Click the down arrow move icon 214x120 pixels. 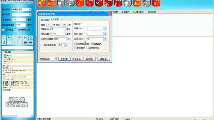pos(15,43)
